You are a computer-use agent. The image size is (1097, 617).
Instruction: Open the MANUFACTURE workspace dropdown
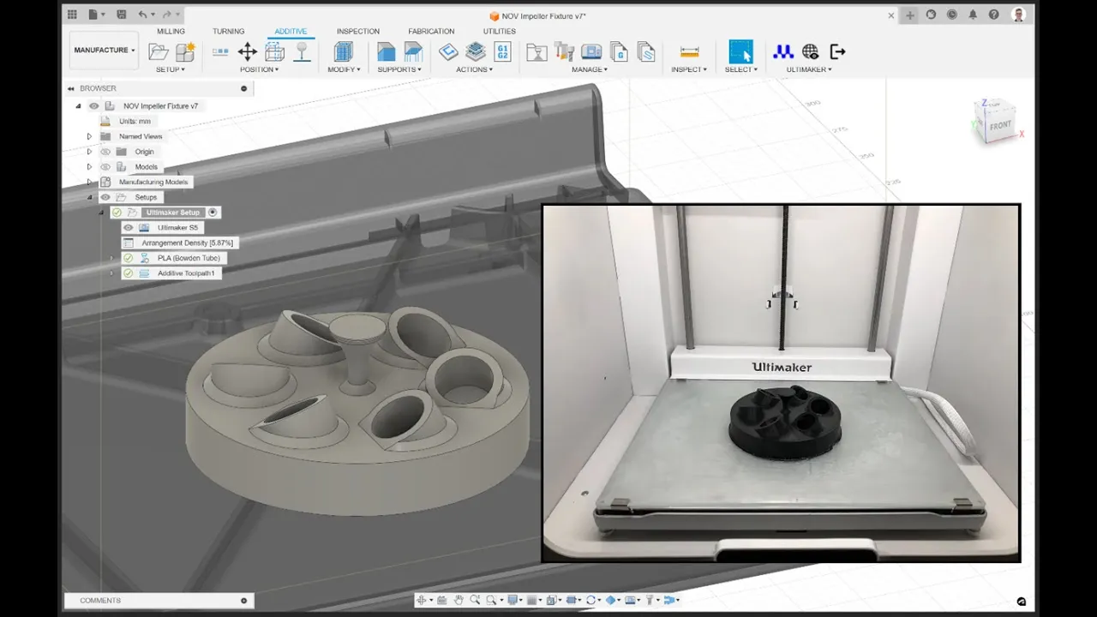[104, 51]
